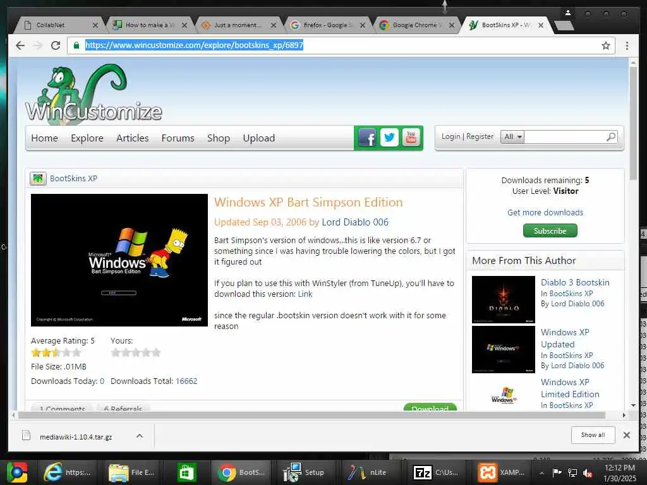Open the WinCustomize Facebook icon
The height and width of the screenshot is (485, 647).
click(367, 137)
